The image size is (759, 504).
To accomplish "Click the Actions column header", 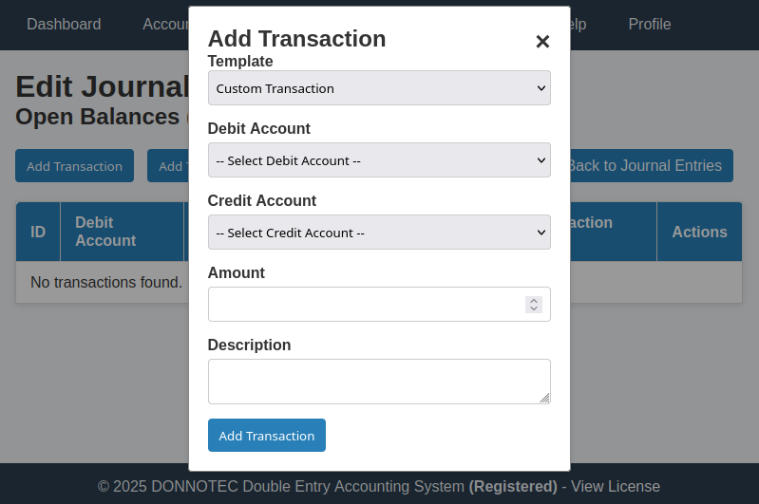I will tap(699, 232).
